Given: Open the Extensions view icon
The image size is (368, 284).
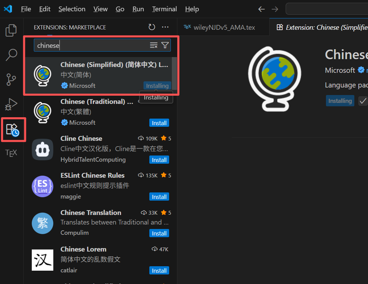Looking at the screenshot, I should pos(12,130).
